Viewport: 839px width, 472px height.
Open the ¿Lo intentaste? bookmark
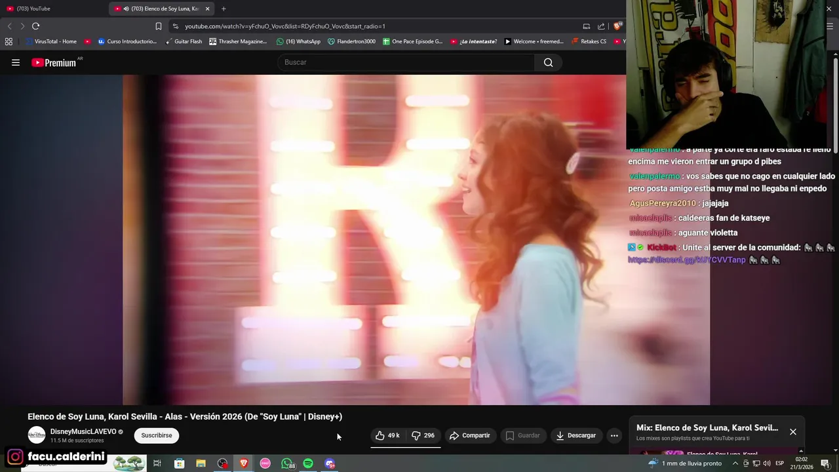pyautogui.click(x=474, y=41)
